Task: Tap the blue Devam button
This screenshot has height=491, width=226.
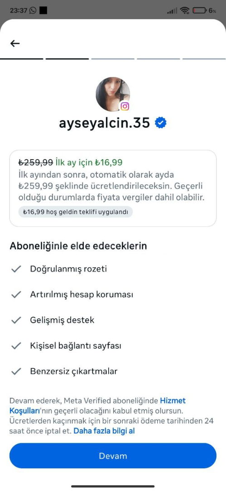Action: (x=113, y=456)
